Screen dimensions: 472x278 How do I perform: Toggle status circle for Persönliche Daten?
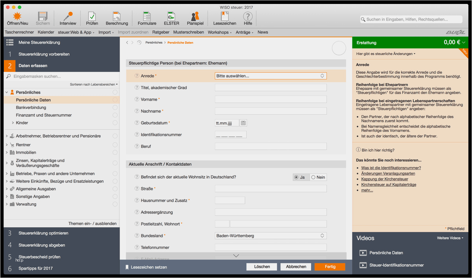[115, 100]
